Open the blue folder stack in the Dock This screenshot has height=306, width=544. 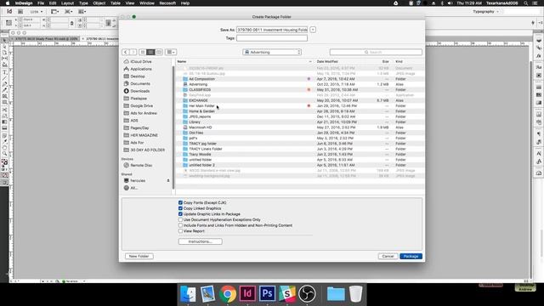point(336,294)
